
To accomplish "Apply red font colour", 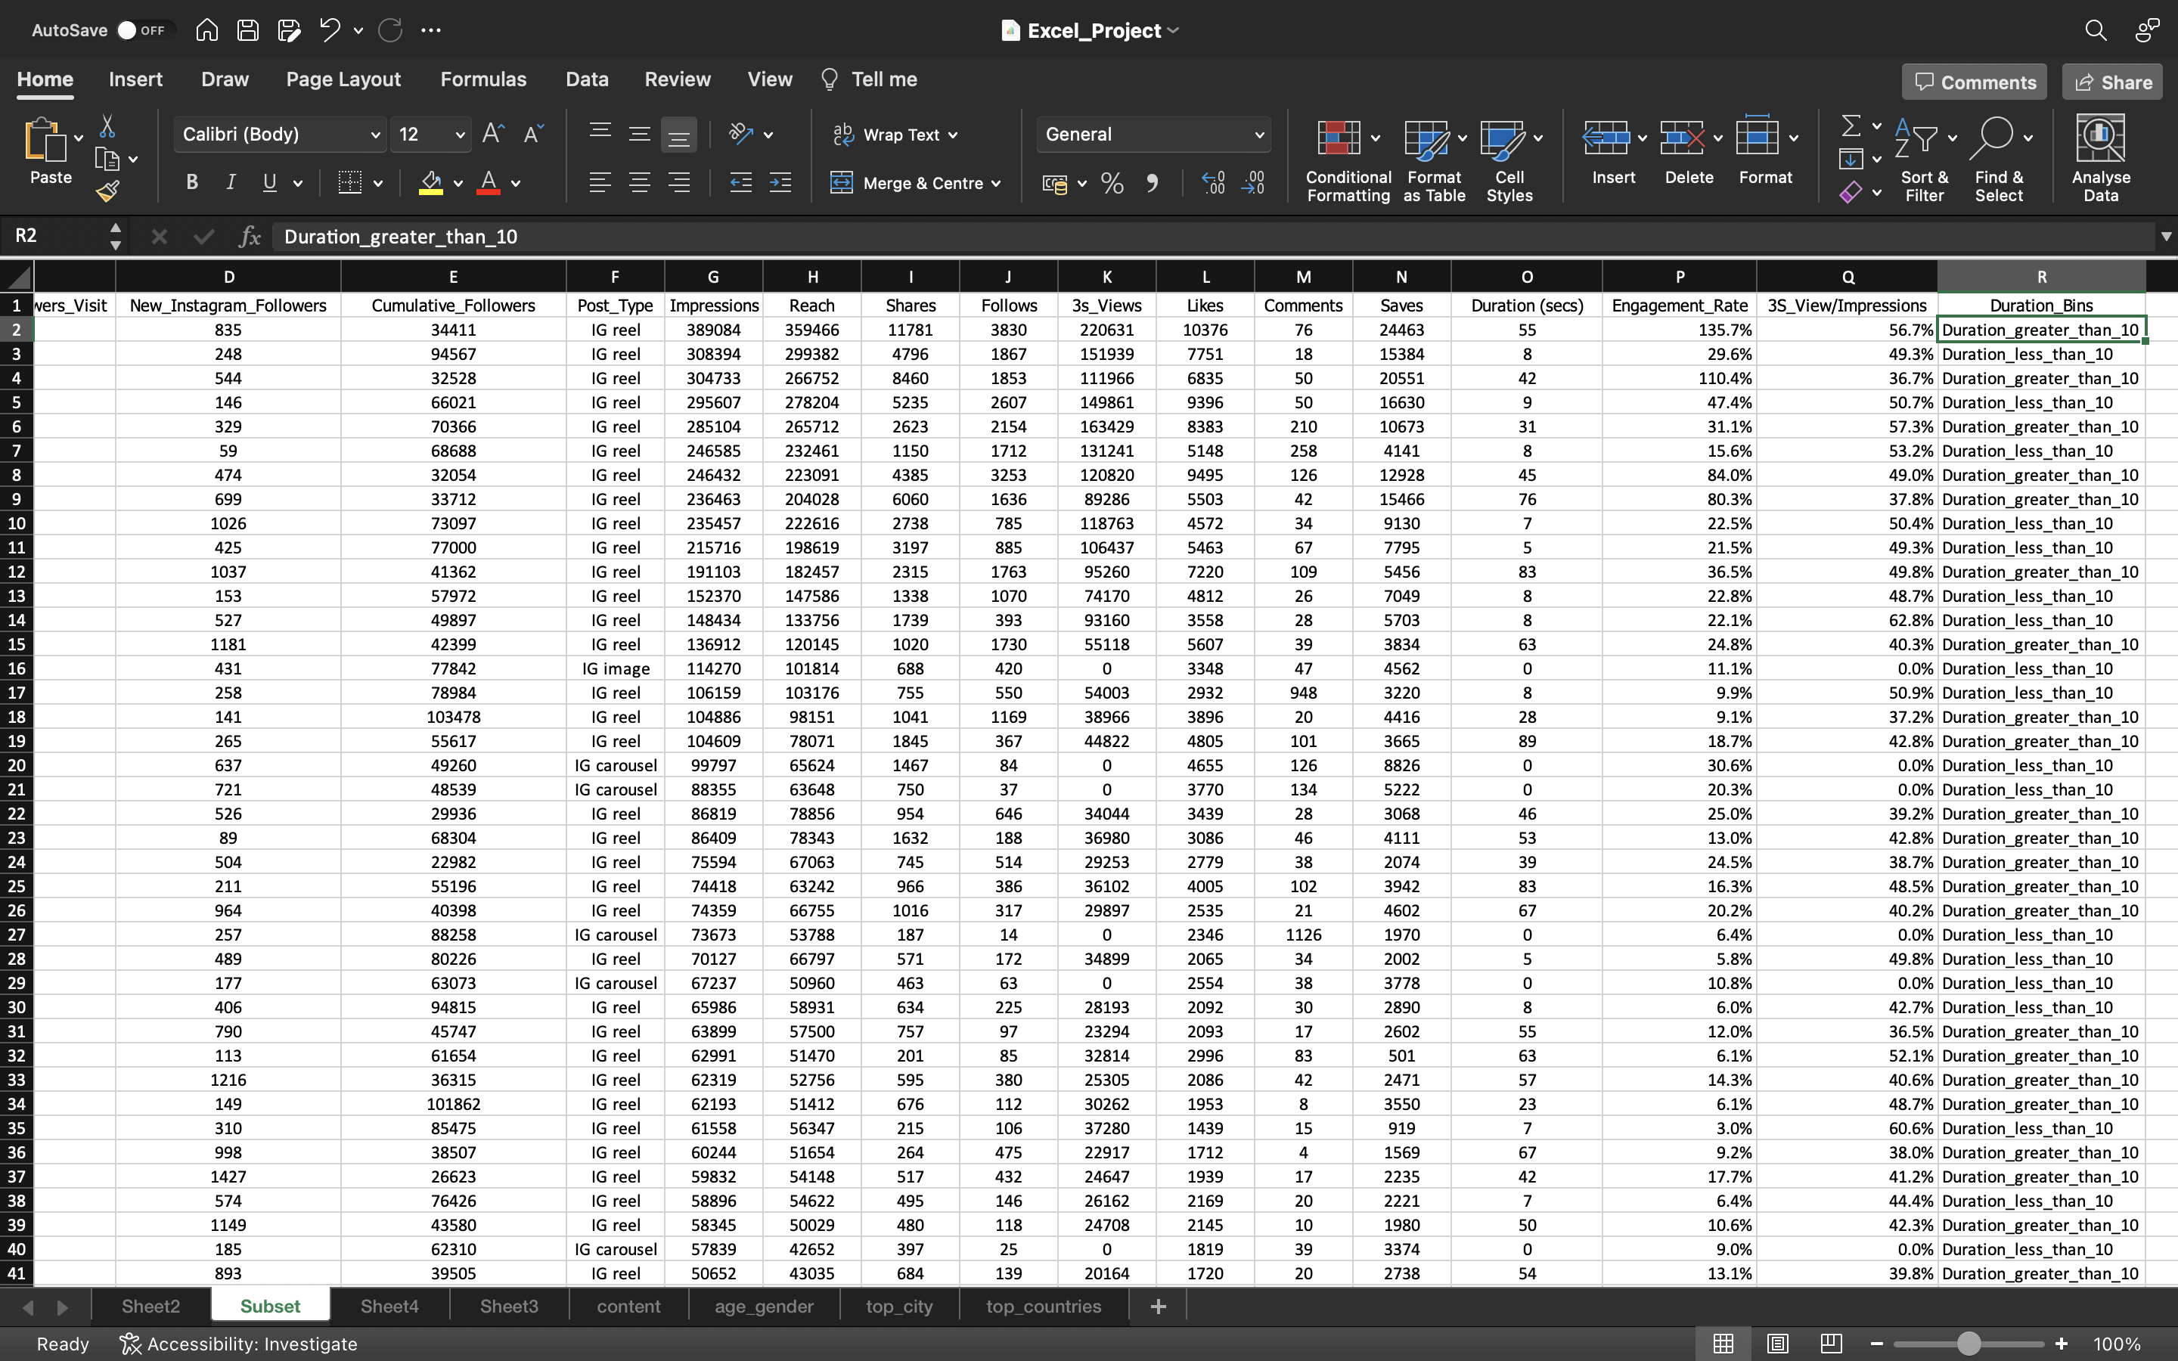I will 489,183.
